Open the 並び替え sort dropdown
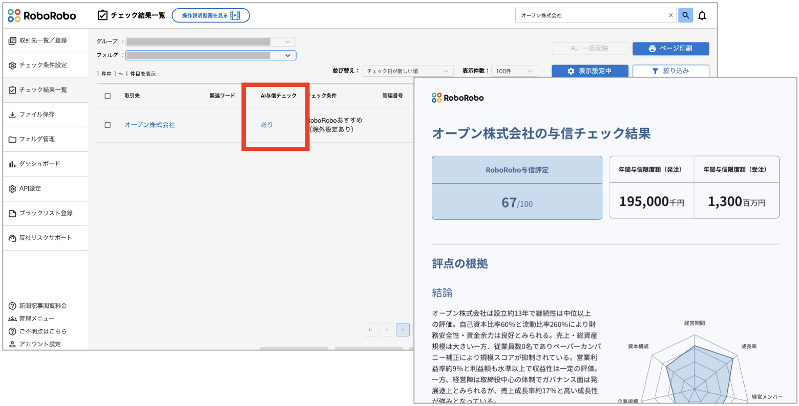Screen dimensions: 799x406 point(408,71)
